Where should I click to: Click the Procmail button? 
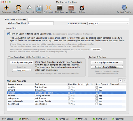(x=96, y=49)
